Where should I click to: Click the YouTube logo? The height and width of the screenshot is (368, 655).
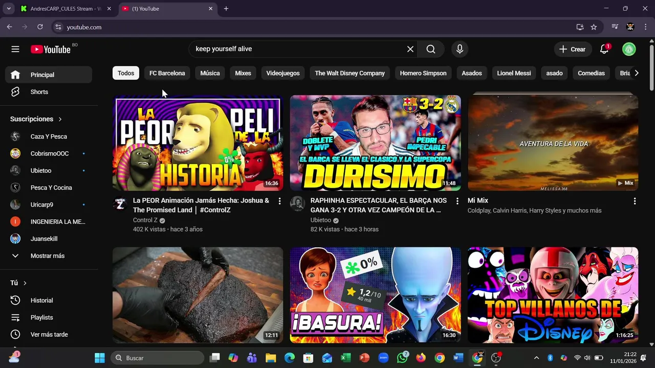(51, 49)
